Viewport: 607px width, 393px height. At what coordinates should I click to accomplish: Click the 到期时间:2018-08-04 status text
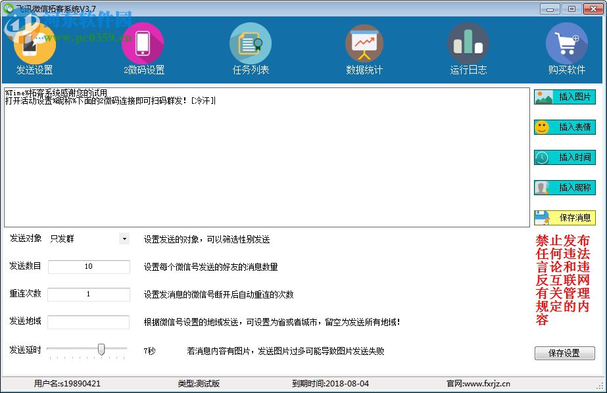[x=331, y=384]
